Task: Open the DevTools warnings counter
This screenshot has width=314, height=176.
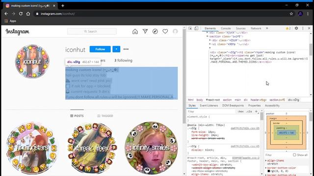Action: coord(288,28)
